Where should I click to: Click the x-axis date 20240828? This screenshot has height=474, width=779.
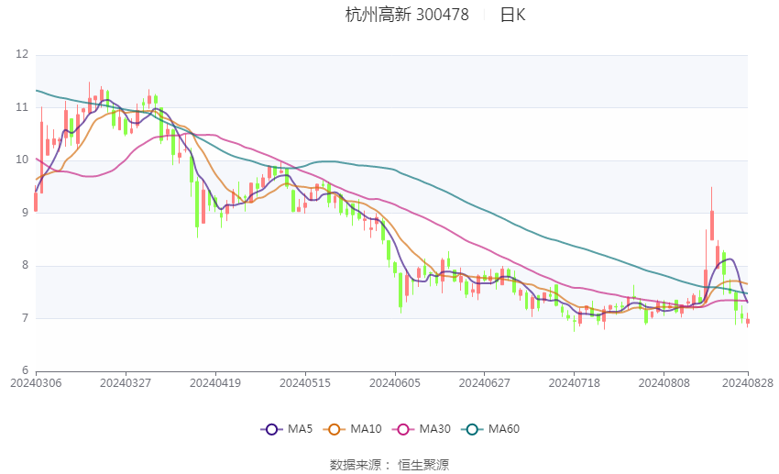[748, 383]
